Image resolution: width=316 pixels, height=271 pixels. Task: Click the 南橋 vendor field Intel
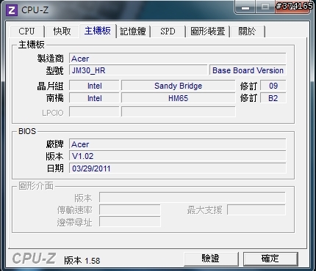[x=94, y=98]
